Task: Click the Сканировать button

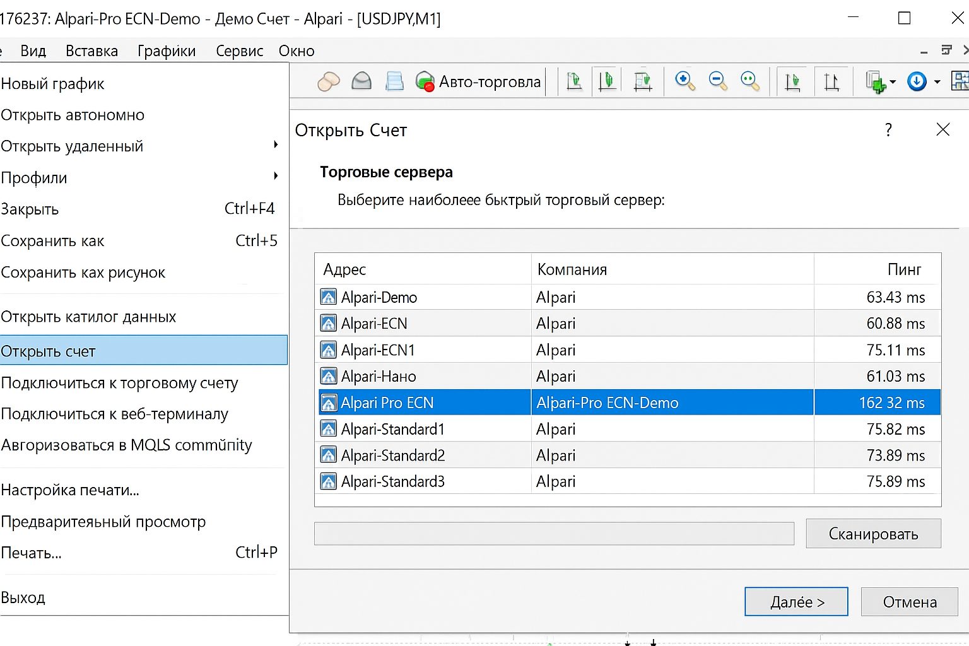Action: coord(874,534)
